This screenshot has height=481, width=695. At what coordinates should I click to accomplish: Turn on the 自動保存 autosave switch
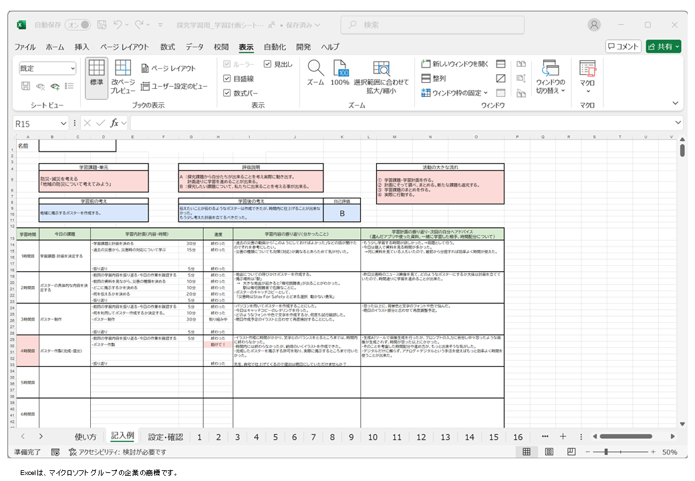(77, 25)
